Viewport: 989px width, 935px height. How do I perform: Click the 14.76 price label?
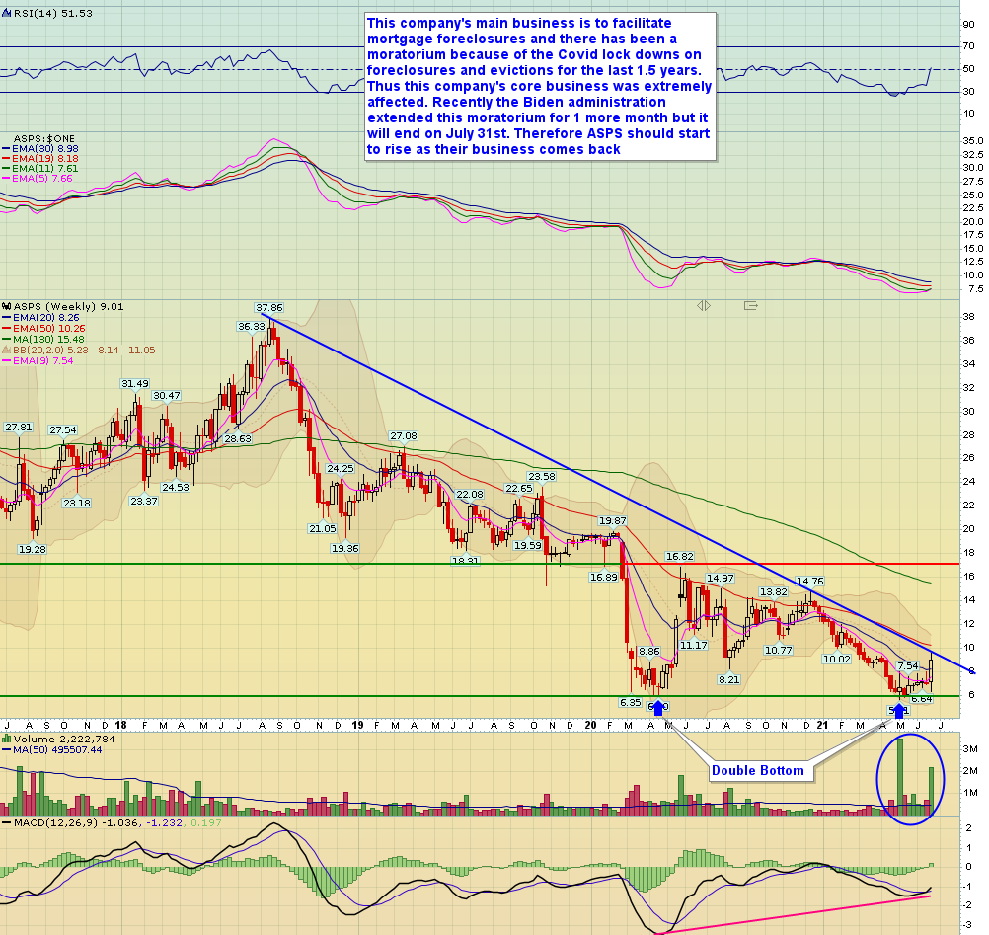point(810,582)
